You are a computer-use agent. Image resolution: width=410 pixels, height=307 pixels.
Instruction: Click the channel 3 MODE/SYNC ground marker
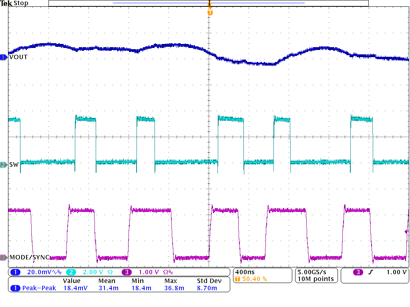coord(4,257)
